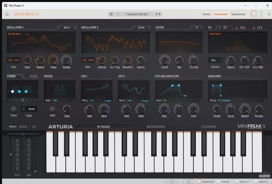Viewport: 272px width, 184px height.
Task: Show the MACROS controls tab
Action: coord(23,127)
